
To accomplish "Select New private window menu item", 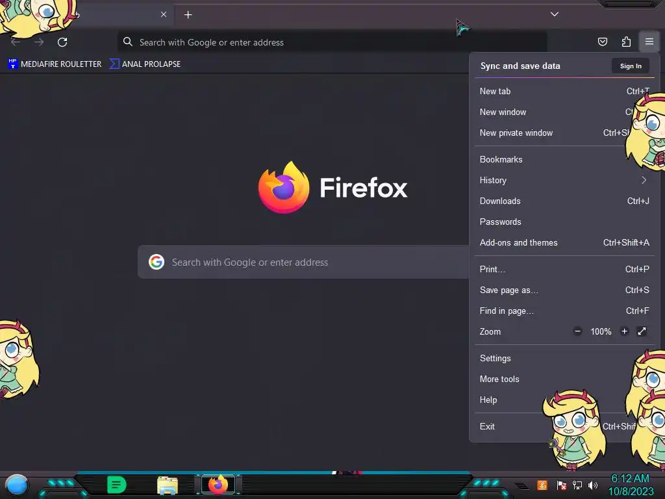I will pyautogui.click(x=564, y=133).
